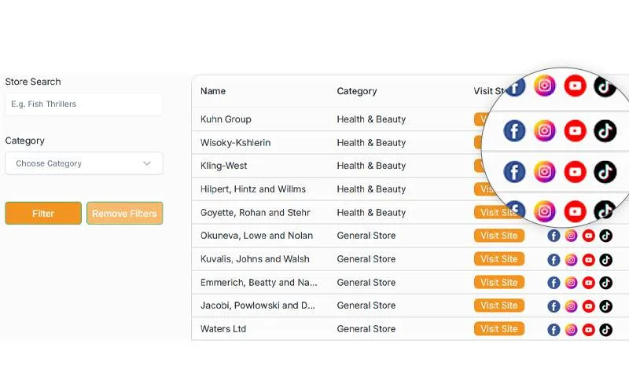629x377 pixels.
Task: Open TikTok icon in Waters Ltd row
Action: (x=606, y=330)
